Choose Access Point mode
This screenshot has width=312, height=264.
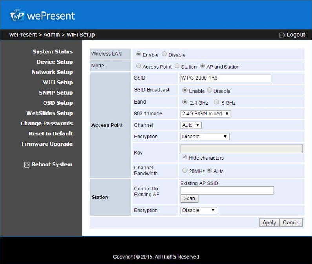[x=139, y=66]
